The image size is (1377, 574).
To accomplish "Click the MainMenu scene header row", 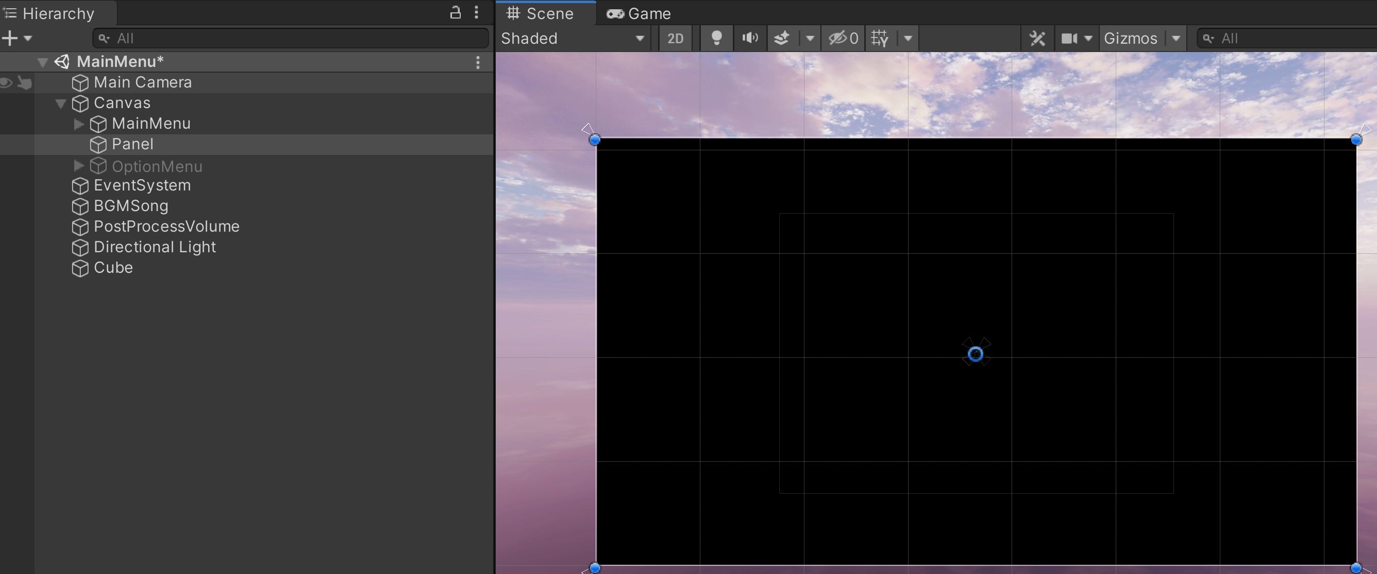I will pos(246,62).
